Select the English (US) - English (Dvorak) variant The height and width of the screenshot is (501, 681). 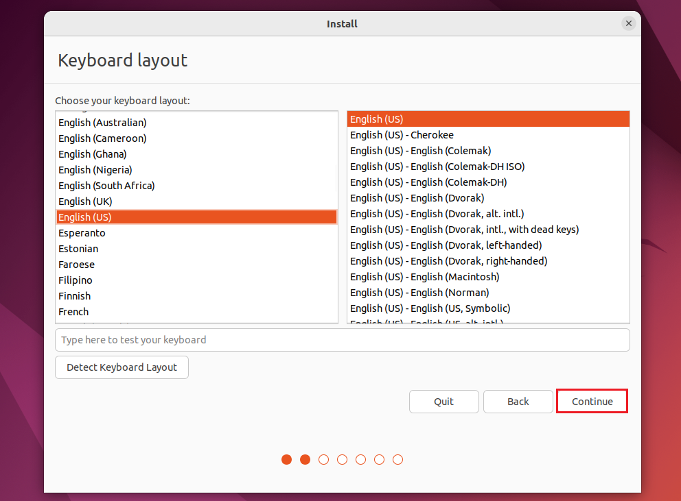417,197
